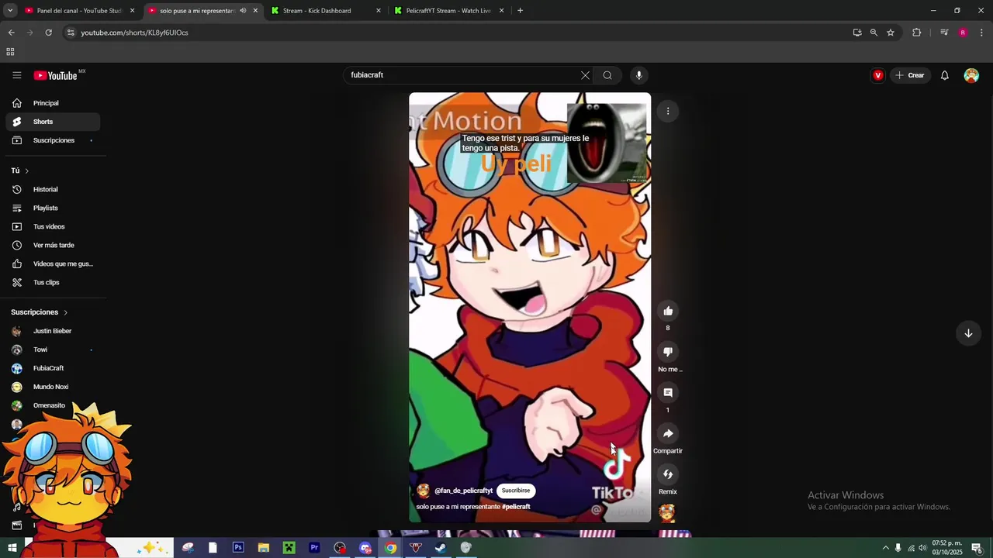Image resolution: width=993 pixels, height=558 pixels.
Task: Open the Mundo Noxi subscription channel
Action: pyautogui.click(x=53, y=387)
